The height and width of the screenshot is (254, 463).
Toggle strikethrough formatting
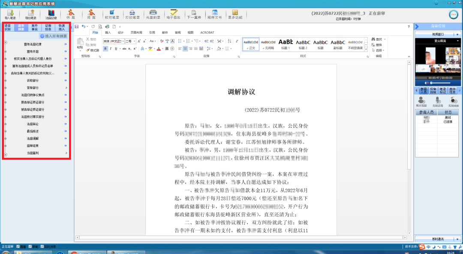(124, 48)
